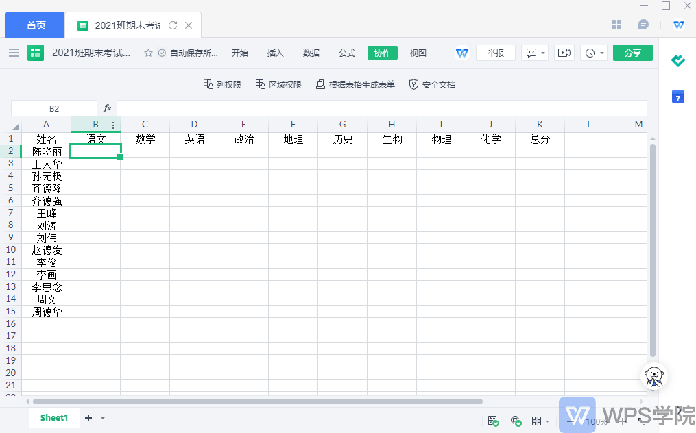Select the cell 李思念
This screenshot has height=433, width=696.
point(46,287)
